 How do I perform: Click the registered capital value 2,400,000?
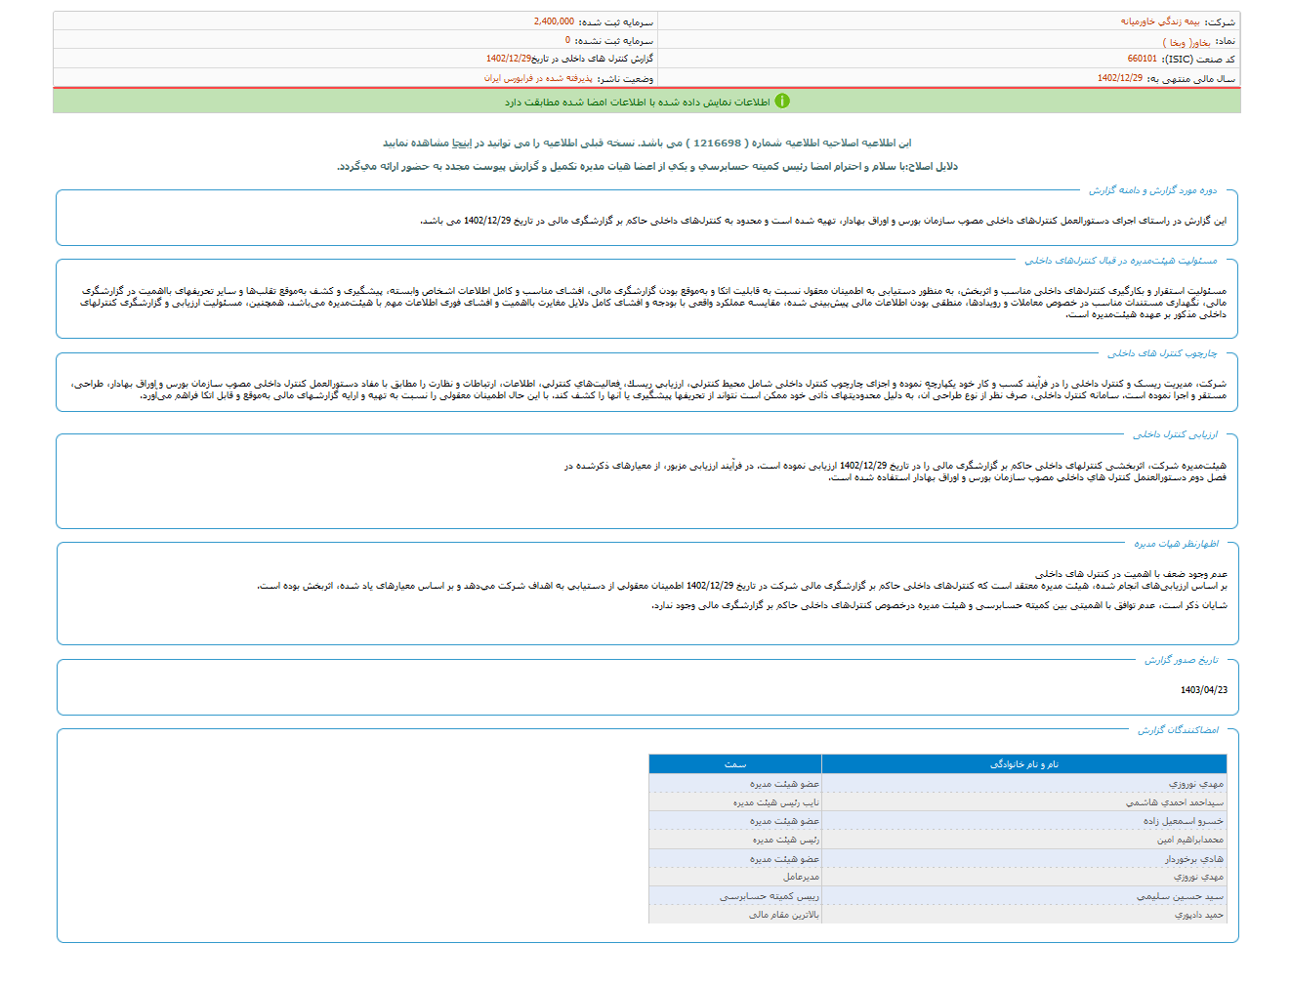554,21
